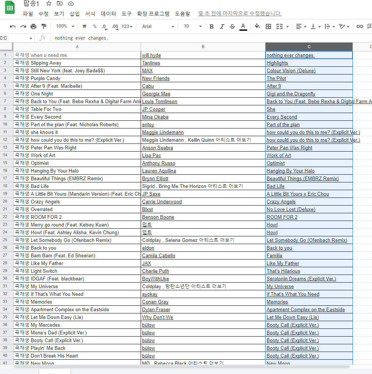Select column B header
Screen dimensions: 372x374
pos(203,47)
